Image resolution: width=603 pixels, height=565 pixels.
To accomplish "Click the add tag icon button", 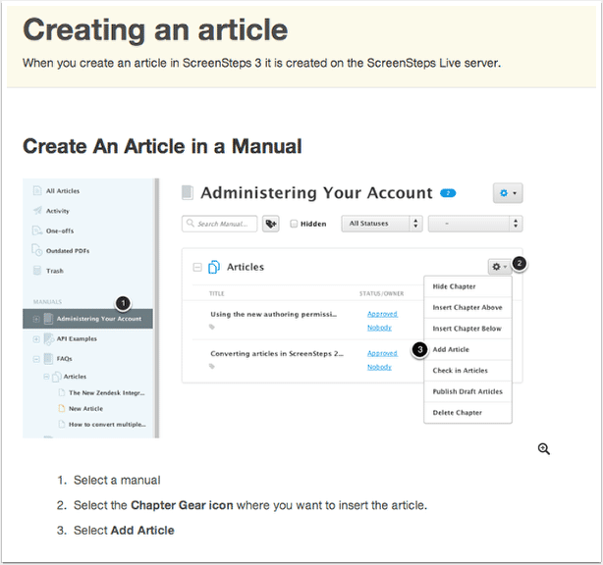I will click(x=272, y=224).
